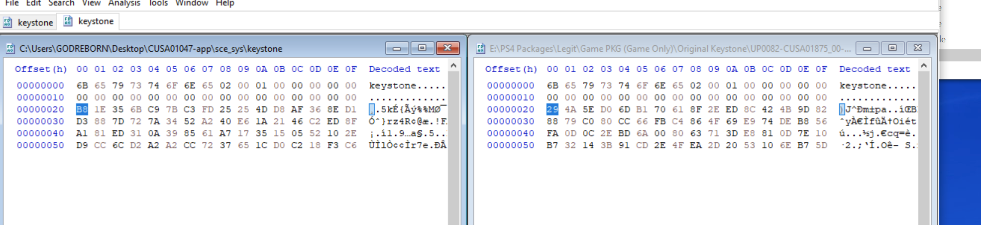Click document icon in PS4 Packages window title
The height and width of the screenshot is (225, 981).
(480, 48)
